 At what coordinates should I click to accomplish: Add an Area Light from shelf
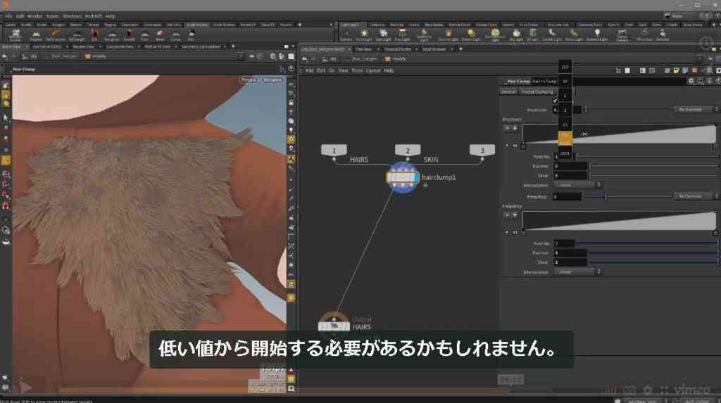402,35
